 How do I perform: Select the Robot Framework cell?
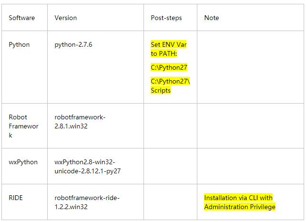pos(23,126)
